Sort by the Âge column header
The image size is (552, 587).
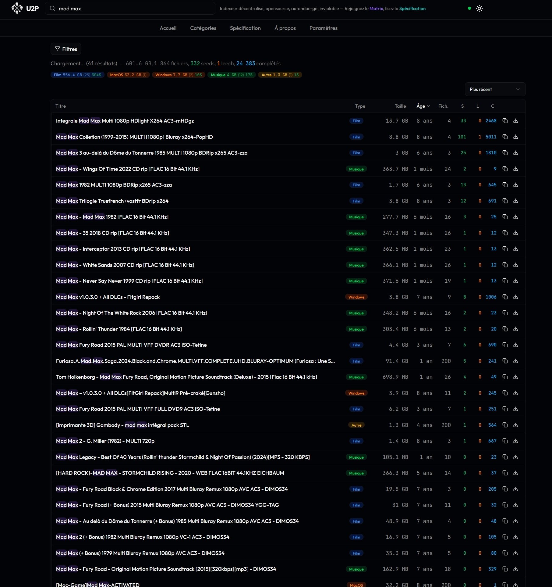pos(423,106)
